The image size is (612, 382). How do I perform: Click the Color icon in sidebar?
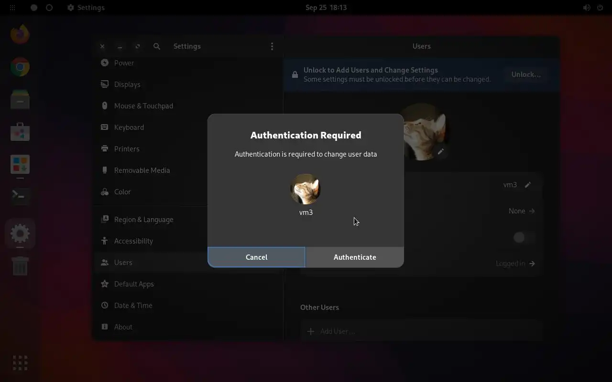pos(104,192)
